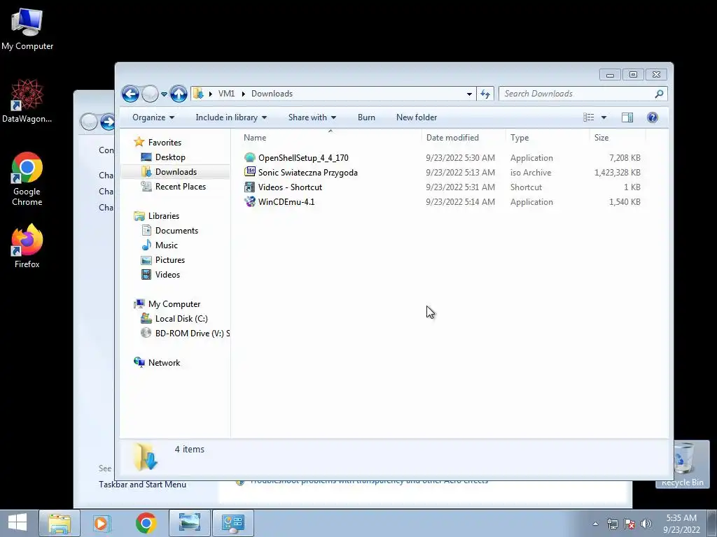
Task: Open the volume speaker tray icon
Action: 646,524
